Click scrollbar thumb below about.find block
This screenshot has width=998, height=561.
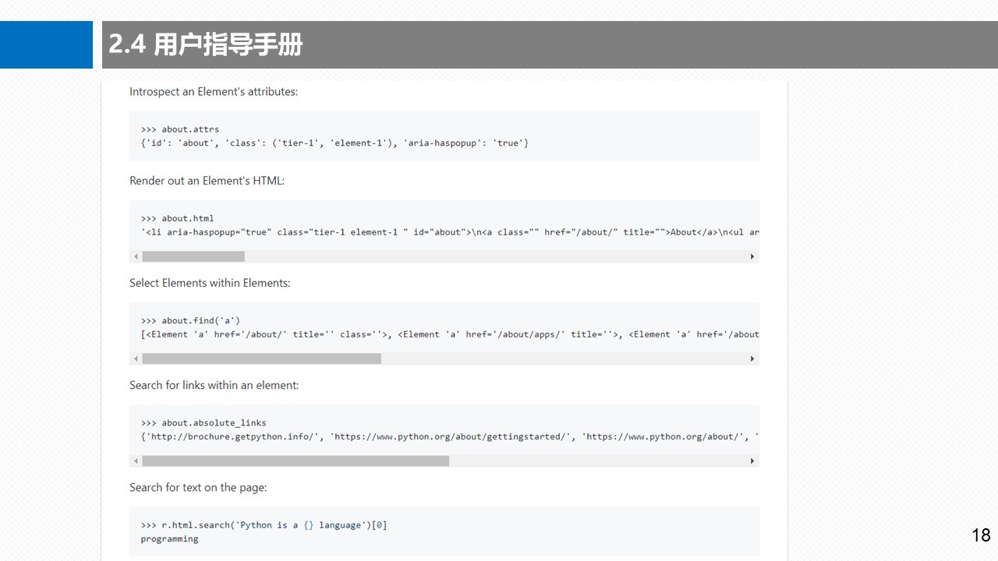click(x=262, y=359)
